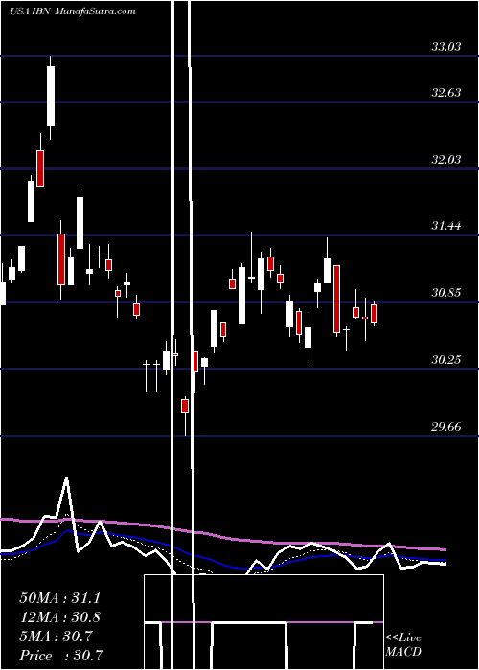Click the USA IBN MunafaSutra.com title
The height and width of the screenshot is (670, 479).
tap(73, 11)
